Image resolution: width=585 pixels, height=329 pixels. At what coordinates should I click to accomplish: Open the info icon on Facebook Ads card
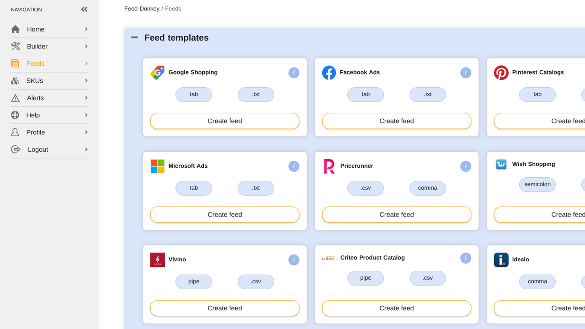(x=466, y=72)
